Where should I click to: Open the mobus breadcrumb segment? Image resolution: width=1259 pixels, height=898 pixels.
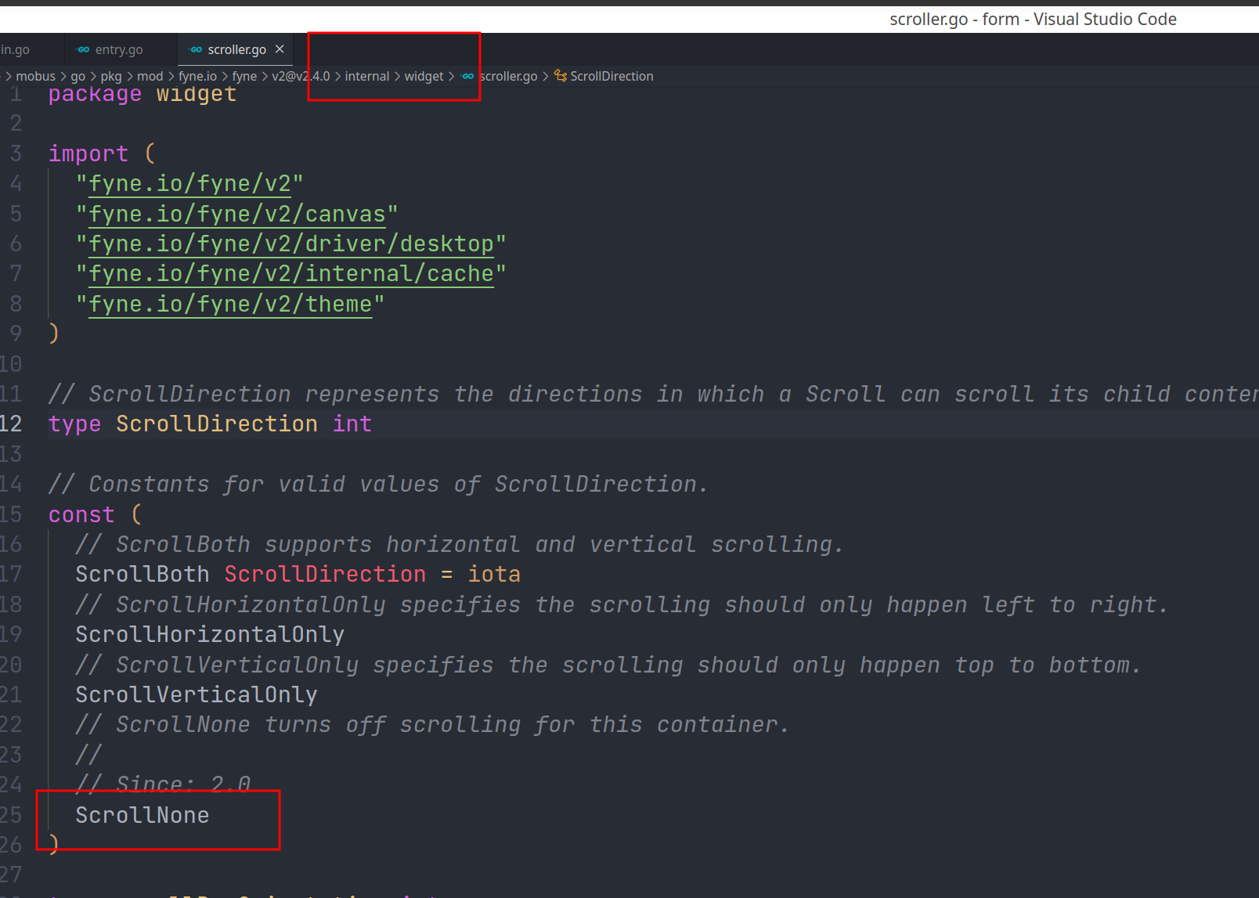pyautogui.click(x=36, y=76)
